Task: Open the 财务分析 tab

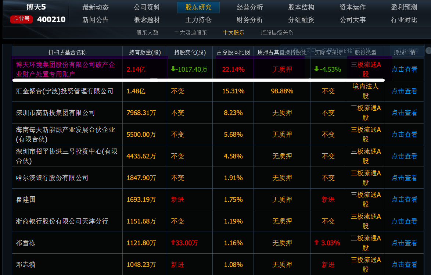Action: pos(249,20)
